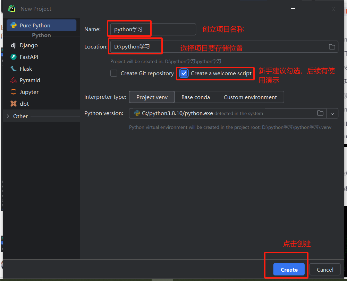The height and width of the screenshot is (281, 347).
Task: Click the 'Python version:' label
Action: point(103,113)
